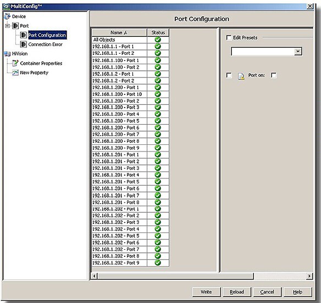Enable the Edit Presets checkbox
321x303 pixels.
click(229, 38)
